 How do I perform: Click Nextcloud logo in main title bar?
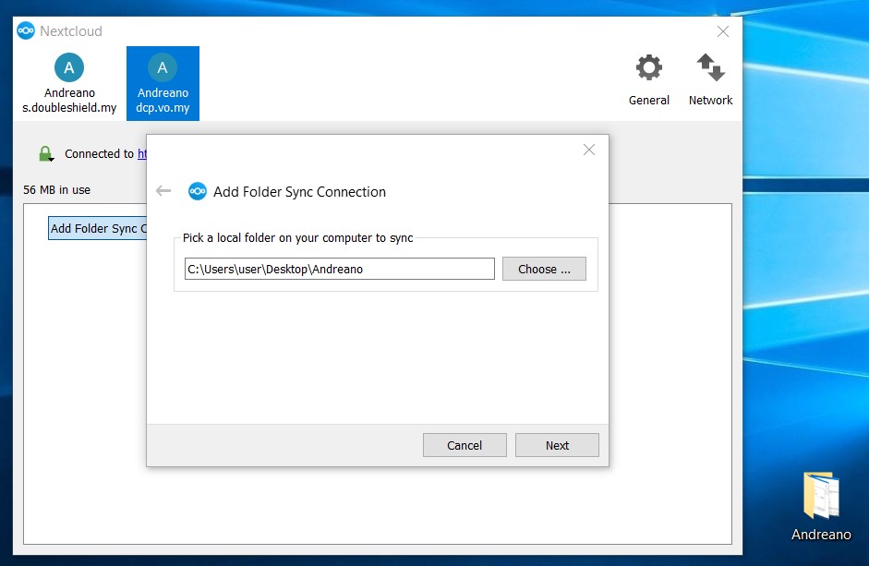(x=26, y=30)
